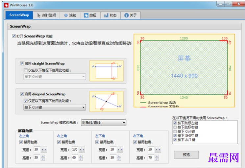This screenshot has height=168, width=245.
Task: Toggle 禁用包裹 for 左下角
Action: pos(97,142)
